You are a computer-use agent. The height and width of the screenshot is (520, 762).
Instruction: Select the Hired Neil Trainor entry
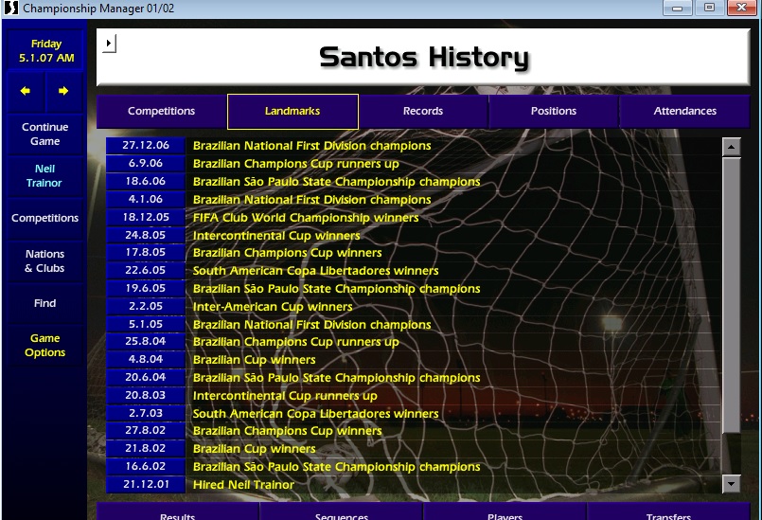413,485
